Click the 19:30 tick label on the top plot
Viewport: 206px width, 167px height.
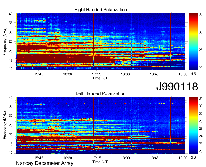(183, 74)
